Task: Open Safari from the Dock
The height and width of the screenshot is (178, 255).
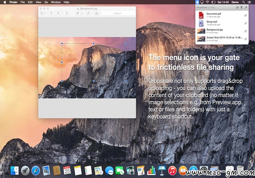Action: (x=35, y=171)
